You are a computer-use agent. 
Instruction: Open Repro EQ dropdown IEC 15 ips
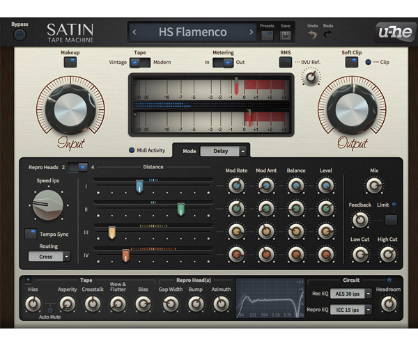[x=351, y=310]
